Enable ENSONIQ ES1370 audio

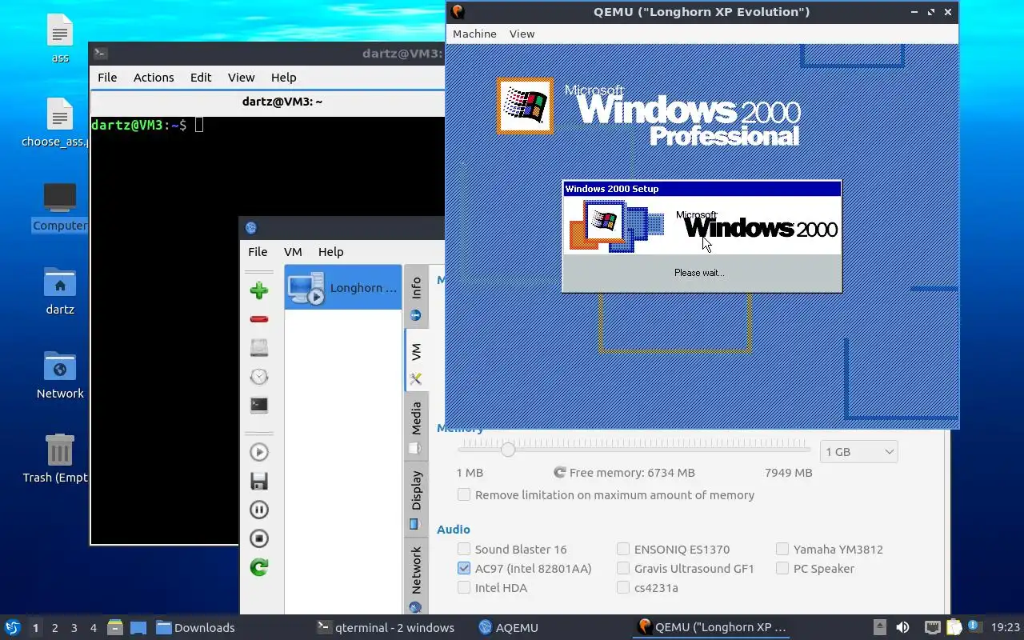[623, 549]
